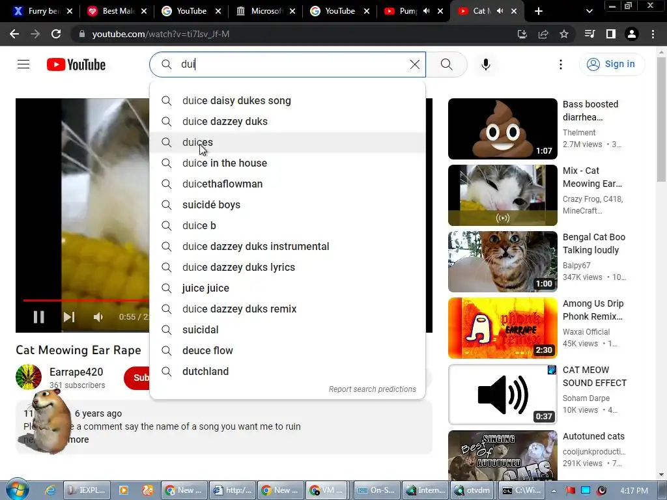Pause the playing video
This screenshot has height=500, width=667.
[x=38, y=317]
